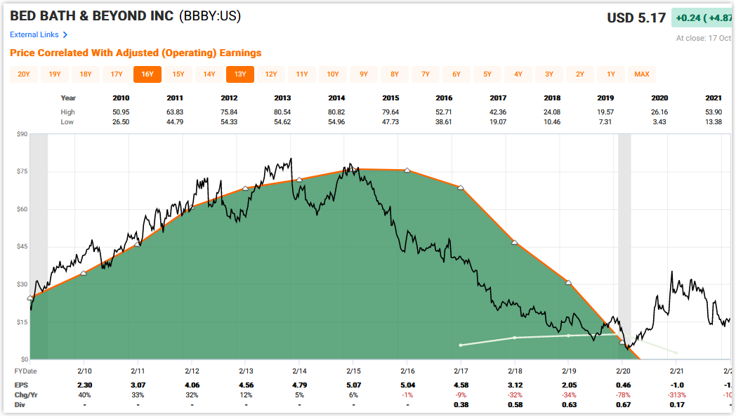
Task: Click the External Links link
Action: tap(34, 34)
